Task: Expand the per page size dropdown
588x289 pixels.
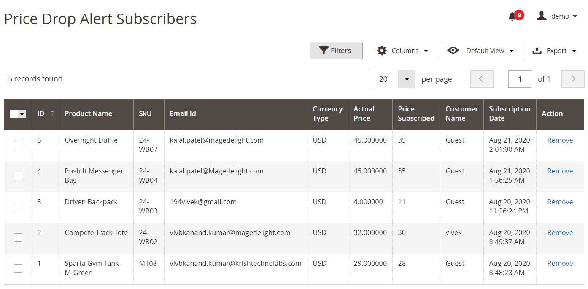Action: [x=407, y=79]
